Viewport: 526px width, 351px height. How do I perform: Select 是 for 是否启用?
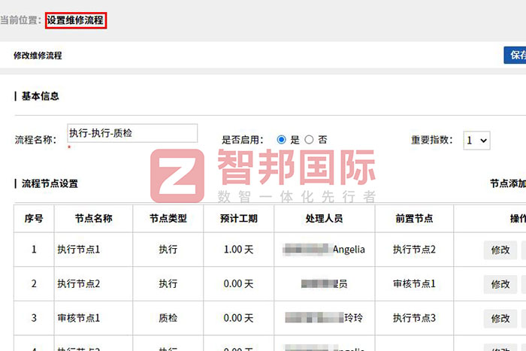(282, 140)
